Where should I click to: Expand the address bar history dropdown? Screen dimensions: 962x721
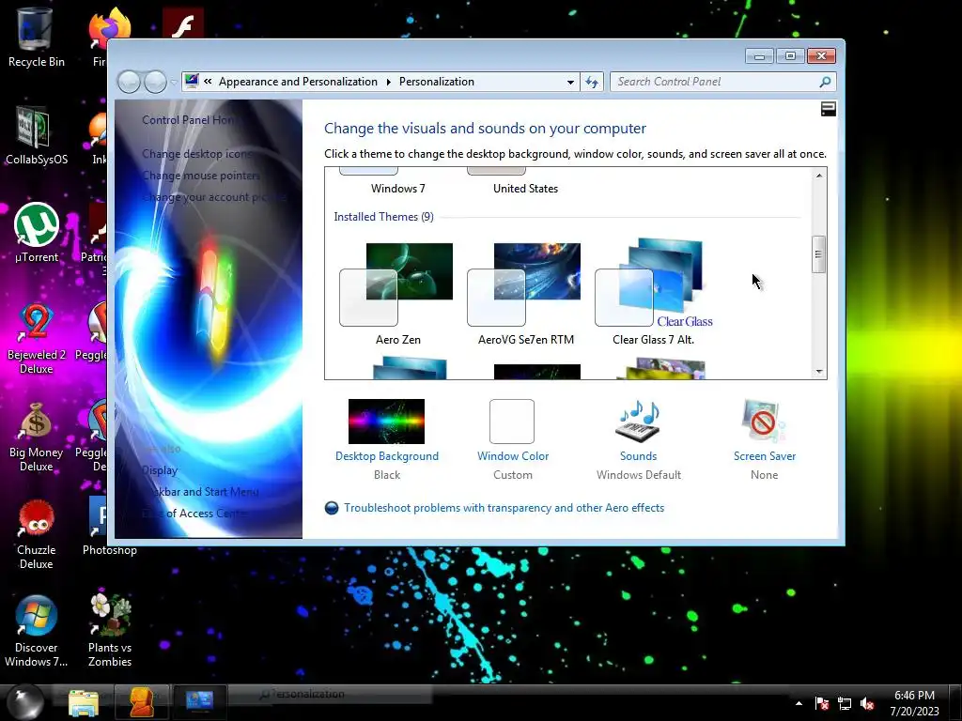tap(570, 83)
